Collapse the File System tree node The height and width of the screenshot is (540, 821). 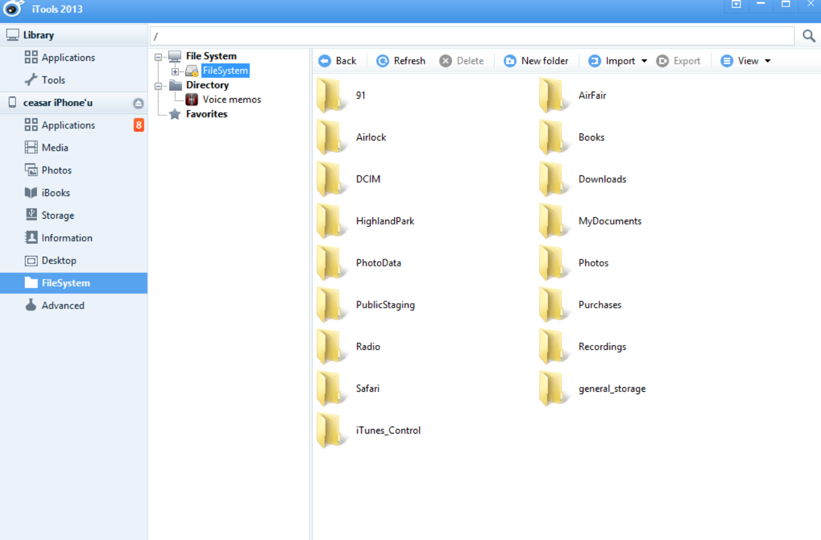[158, 57]
